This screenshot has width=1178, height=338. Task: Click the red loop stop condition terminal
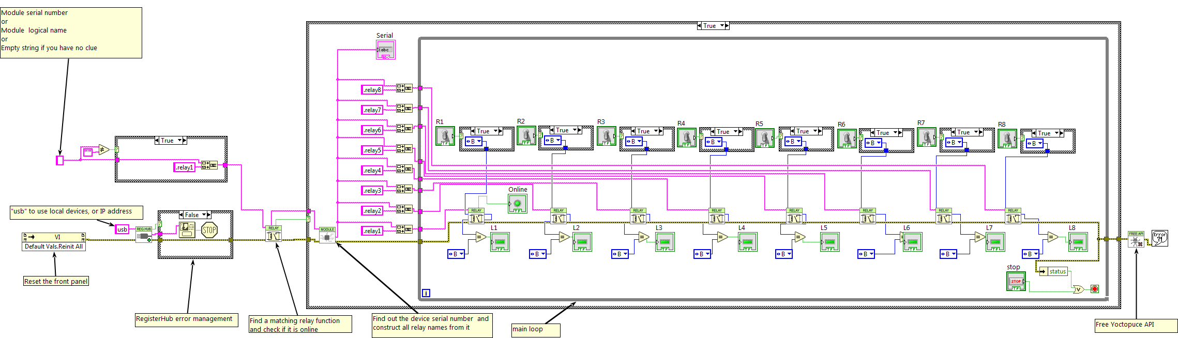pos(1094,289)
